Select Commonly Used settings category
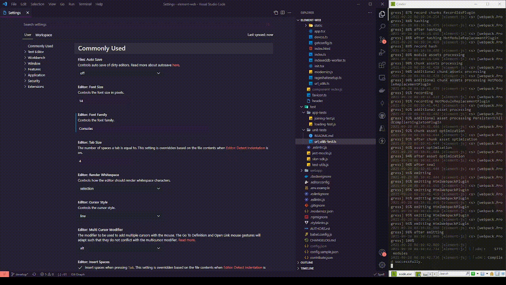506x285 pixels. (40, 46)
